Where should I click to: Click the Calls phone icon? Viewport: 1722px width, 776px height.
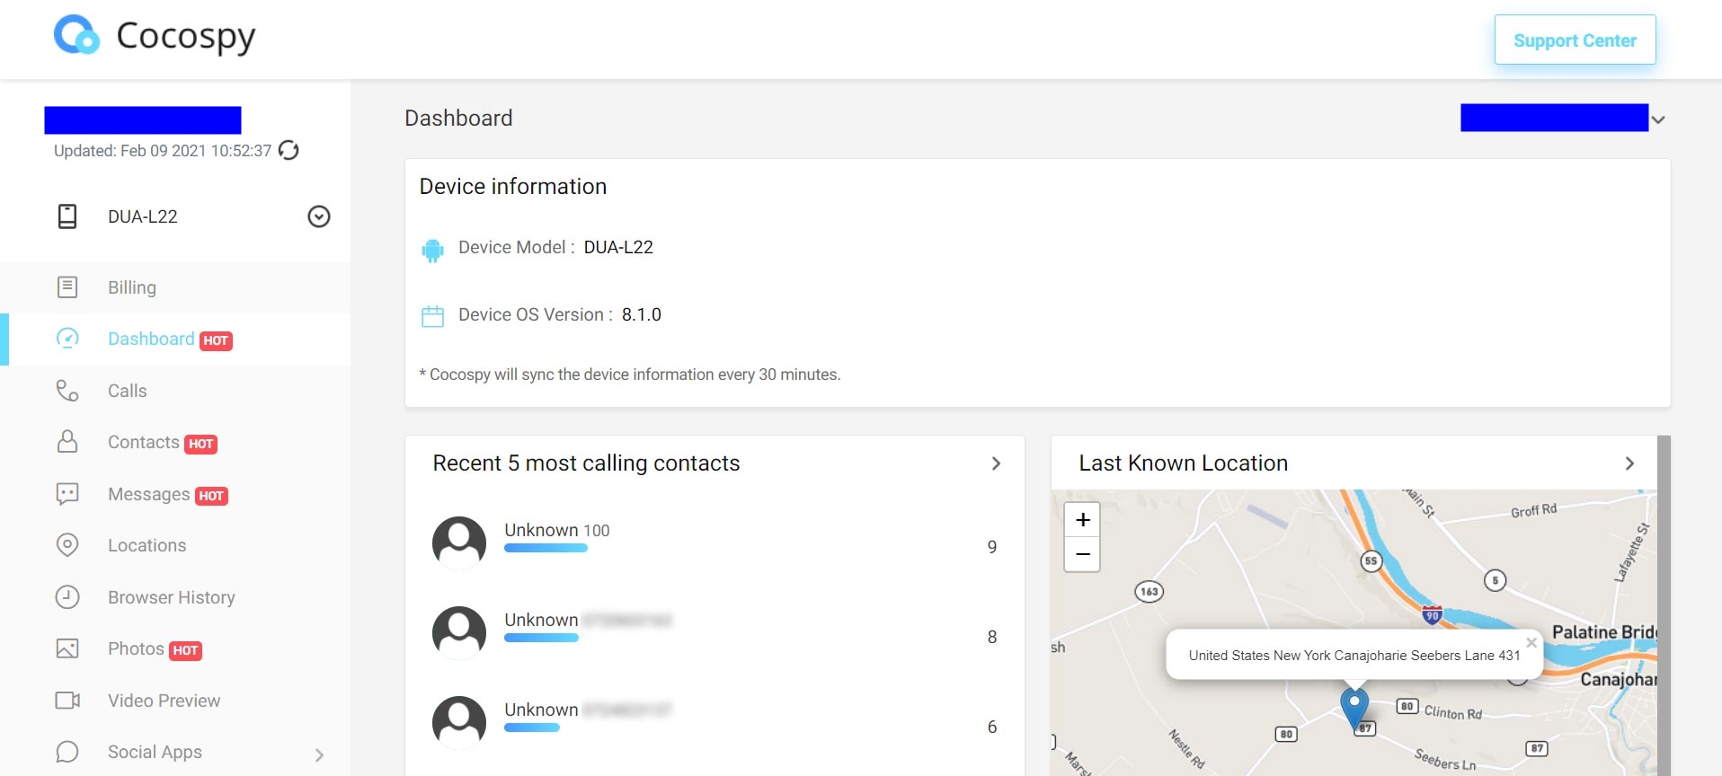click(x=67, y=391)
